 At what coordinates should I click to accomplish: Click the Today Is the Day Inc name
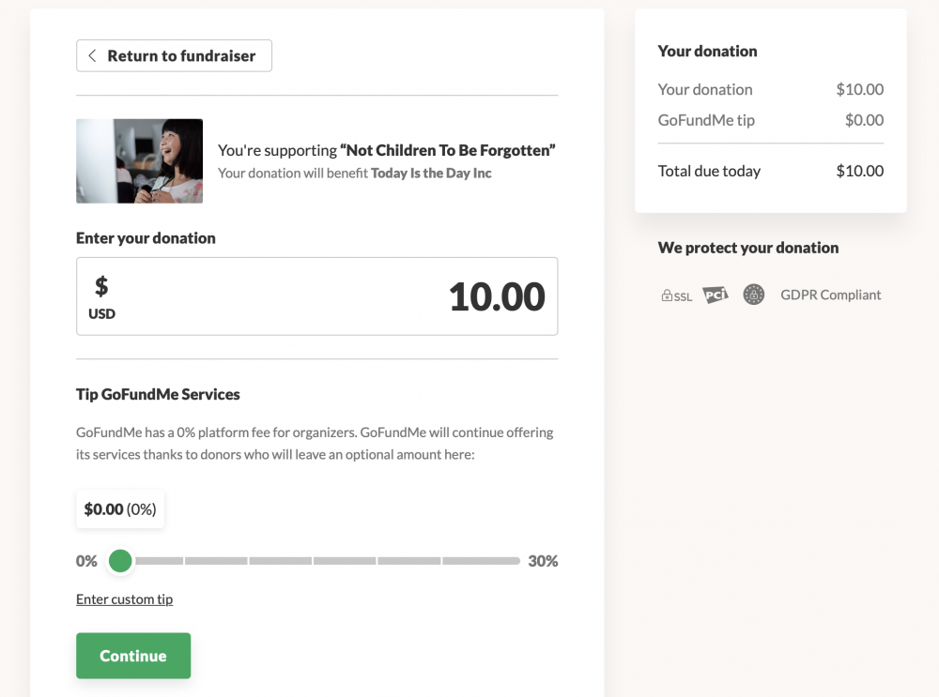[431, 174]
